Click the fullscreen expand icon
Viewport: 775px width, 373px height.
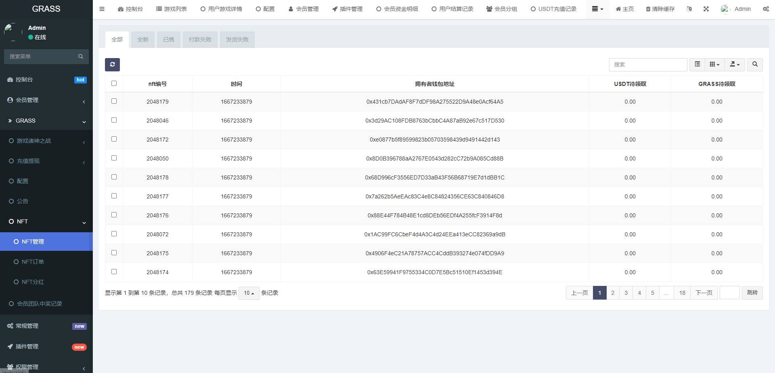[x=706, y=9]
